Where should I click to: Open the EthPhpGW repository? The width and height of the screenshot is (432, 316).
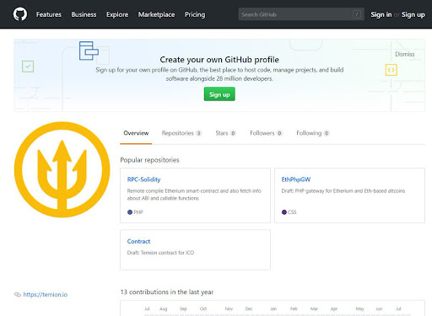tap(296, 179)
